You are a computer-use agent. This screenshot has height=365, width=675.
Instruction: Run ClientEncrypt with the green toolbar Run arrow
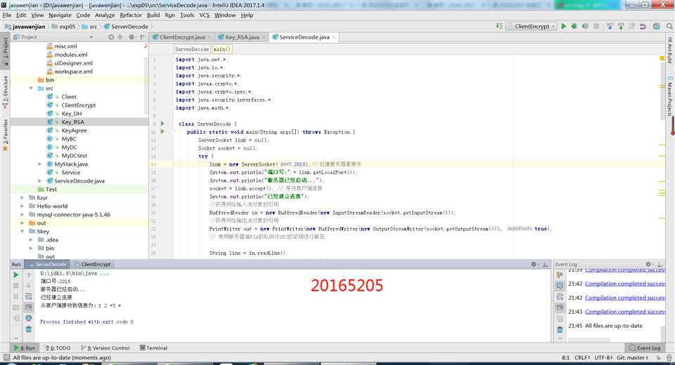point(564,26)
